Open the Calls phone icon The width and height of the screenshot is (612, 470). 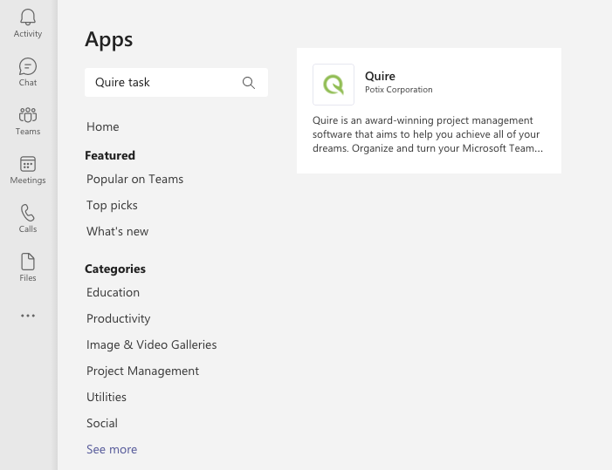point(28,213)
